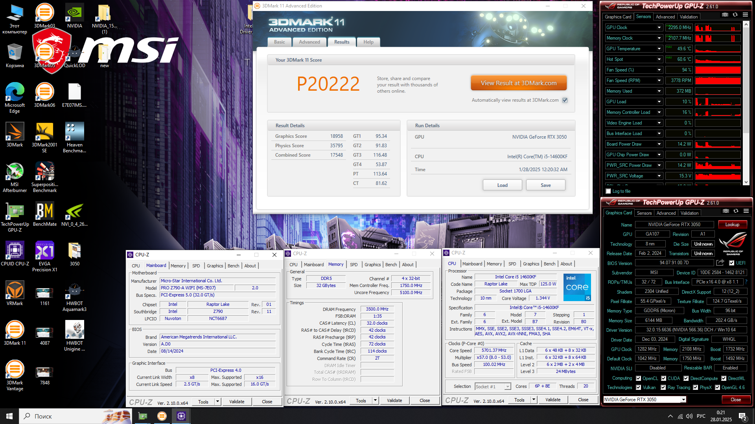Expand the Hot Spot sensor dropdown

pyautogui.click(x=659, y=59)
